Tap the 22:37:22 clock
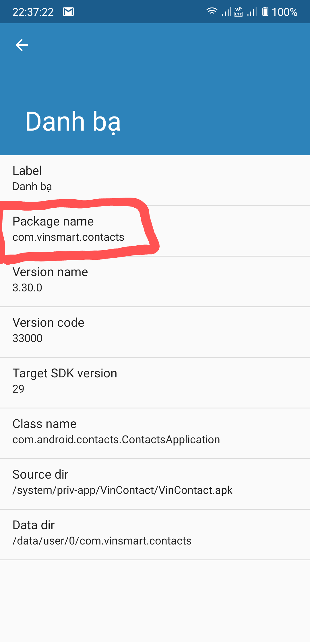This screenshot has width=310, height=642. (x=33, y=12)
